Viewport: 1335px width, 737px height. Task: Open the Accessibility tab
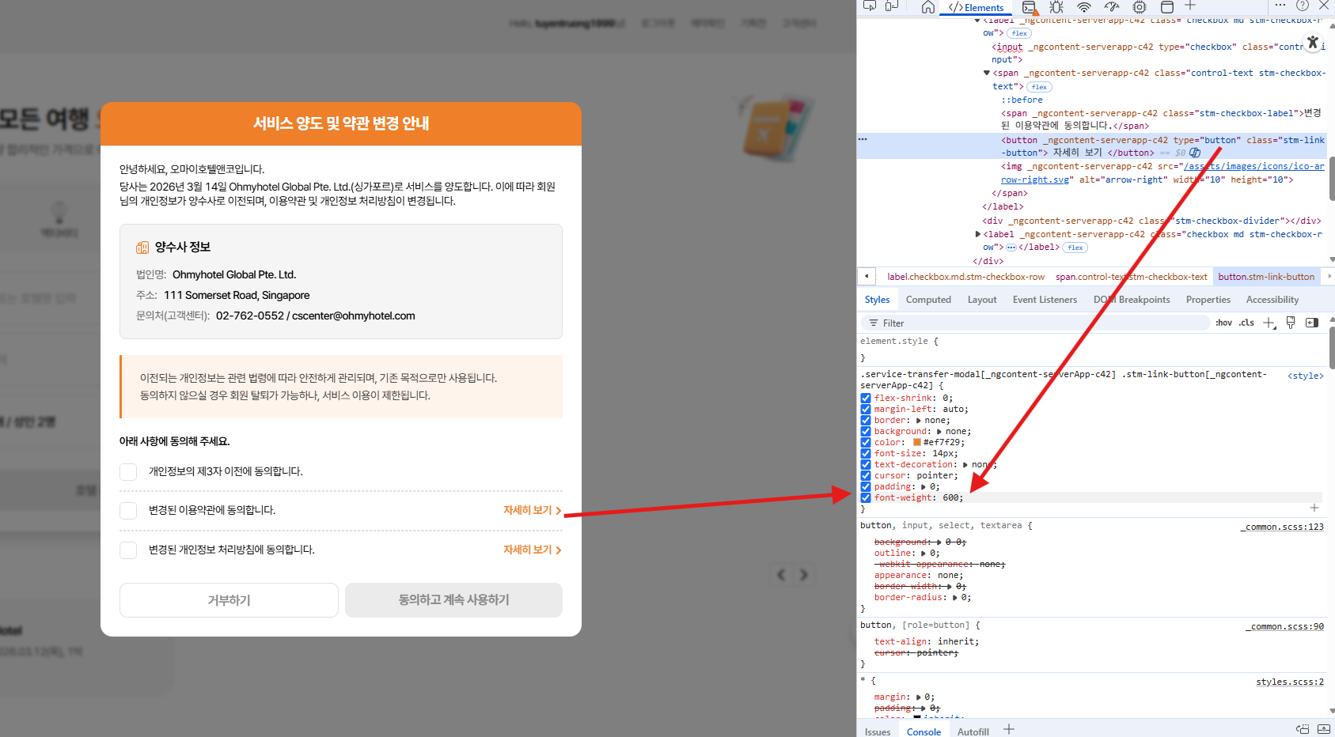point(1272,300)
